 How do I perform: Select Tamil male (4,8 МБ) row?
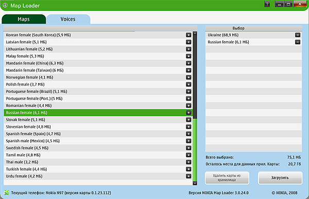tap(98, 155)
